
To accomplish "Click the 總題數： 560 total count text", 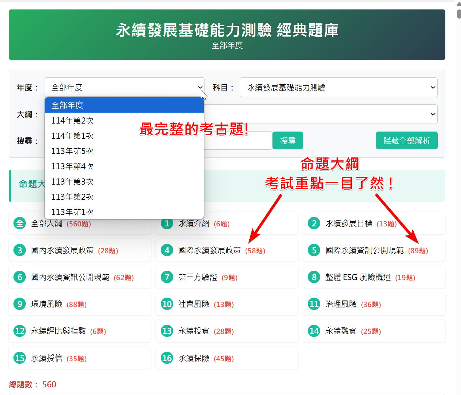I will [33, 384].
